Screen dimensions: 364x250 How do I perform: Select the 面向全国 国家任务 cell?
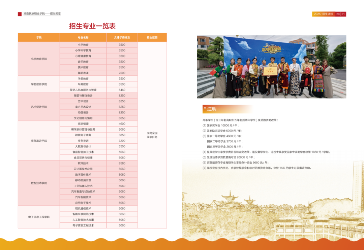(152, 135)
